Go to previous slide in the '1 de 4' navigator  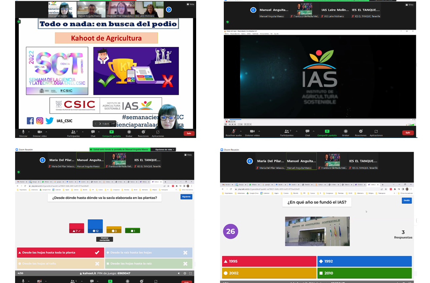pos(96,124)
